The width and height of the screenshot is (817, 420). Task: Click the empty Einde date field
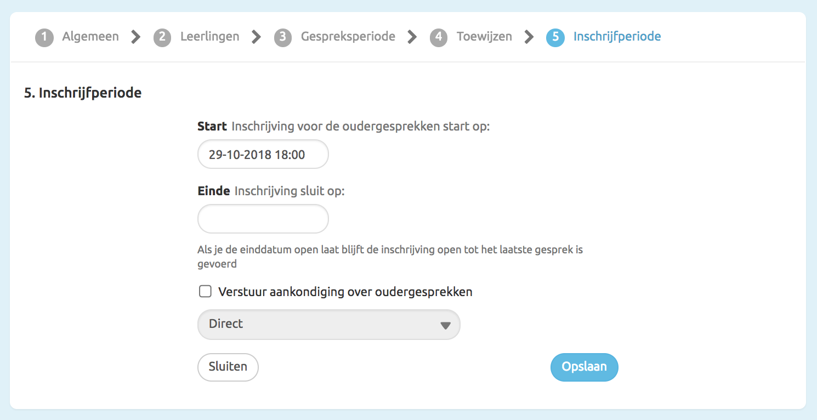coord(263,219)
